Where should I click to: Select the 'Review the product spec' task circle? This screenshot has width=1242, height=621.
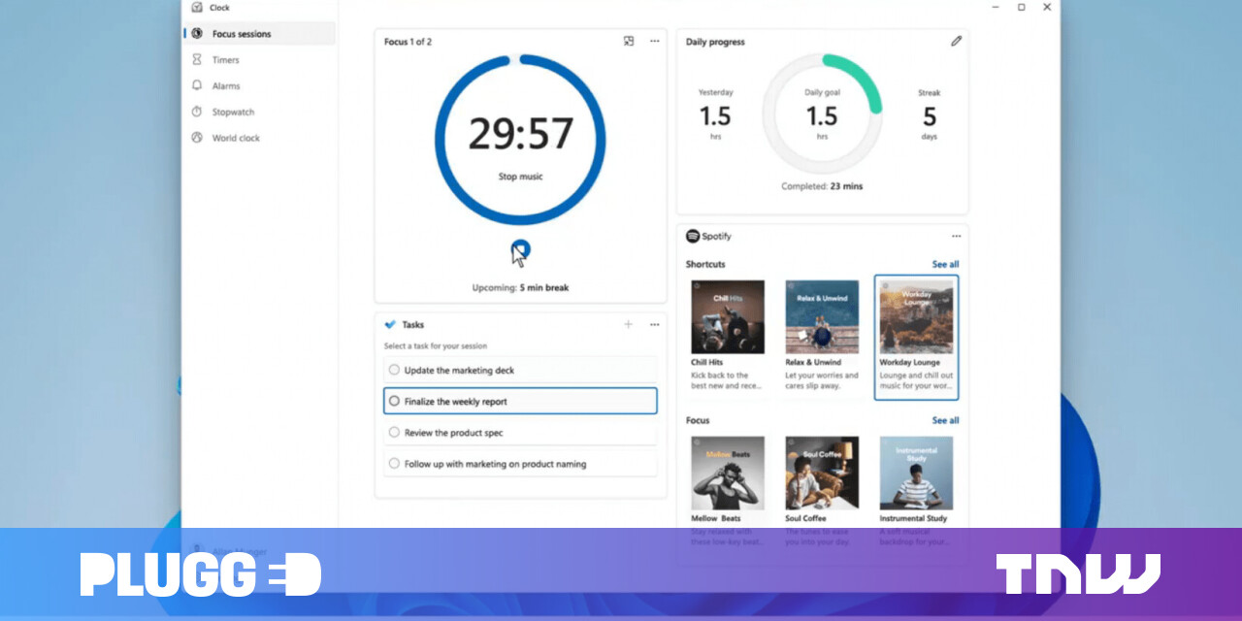click(x=394, y=433)
